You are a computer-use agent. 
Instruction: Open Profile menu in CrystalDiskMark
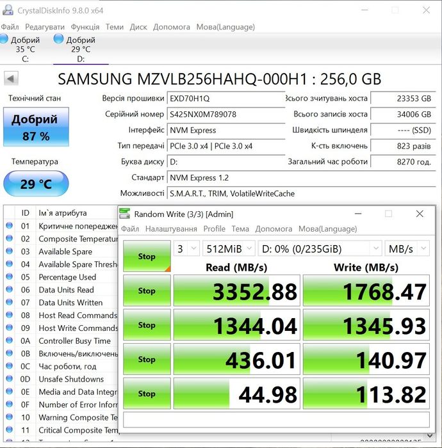(x=214, y=229)
